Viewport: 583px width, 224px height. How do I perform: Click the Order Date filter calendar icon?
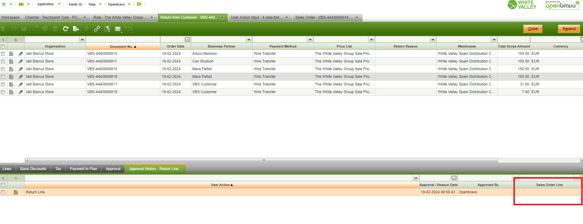coord(187,40)
